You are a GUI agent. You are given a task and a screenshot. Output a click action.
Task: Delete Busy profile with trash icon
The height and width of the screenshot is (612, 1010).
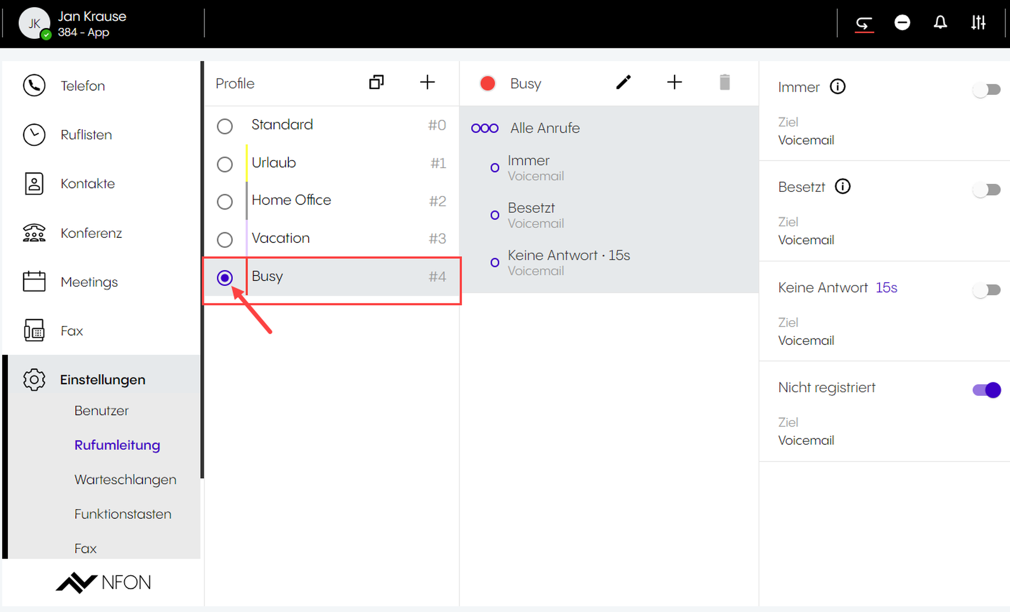[724, 82]
